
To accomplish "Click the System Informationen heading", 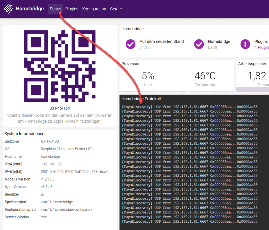I will pyautogui.click(x=24, y=134).
